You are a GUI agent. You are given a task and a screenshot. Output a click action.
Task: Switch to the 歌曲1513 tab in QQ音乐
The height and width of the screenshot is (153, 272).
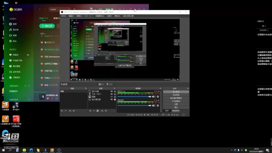coord(44,18)
